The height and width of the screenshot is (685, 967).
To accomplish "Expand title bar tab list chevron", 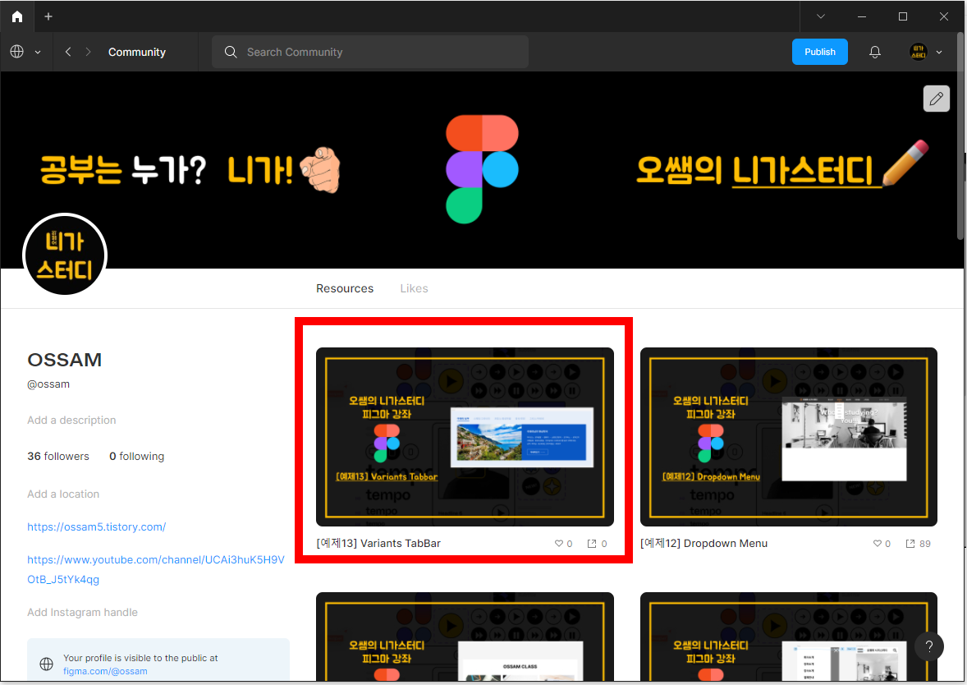I will [820, 16].
